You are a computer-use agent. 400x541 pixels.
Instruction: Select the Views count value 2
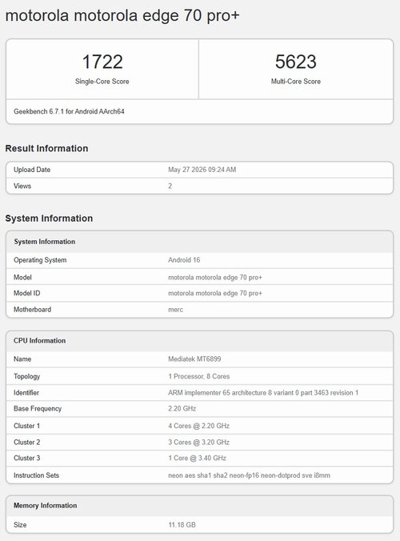click(x=170, y=186)
